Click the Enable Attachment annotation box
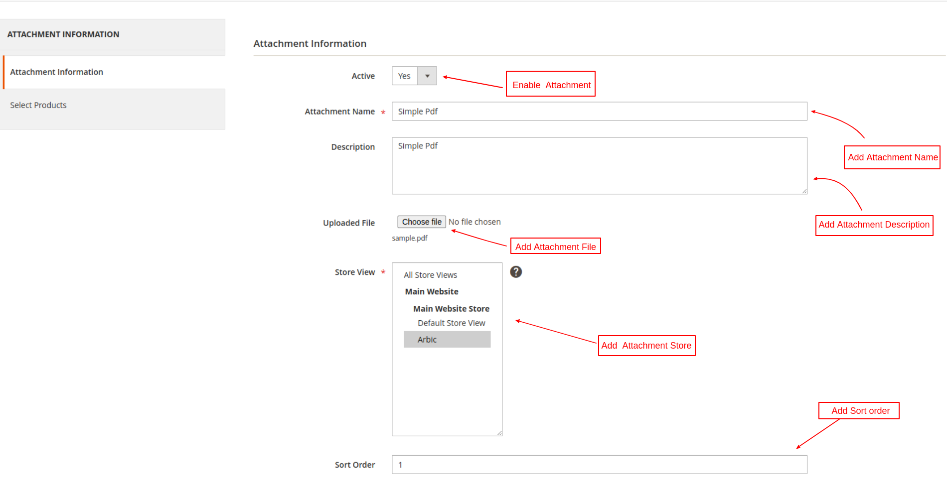Image resolution: width=947 pixels, height=498 pixels. click(x=551, y=84)
